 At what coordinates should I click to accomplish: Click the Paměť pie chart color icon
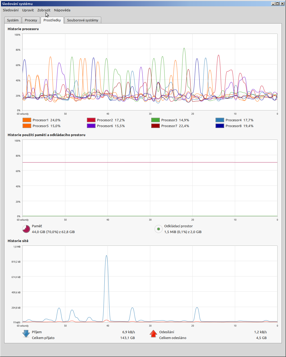point(26,229)
